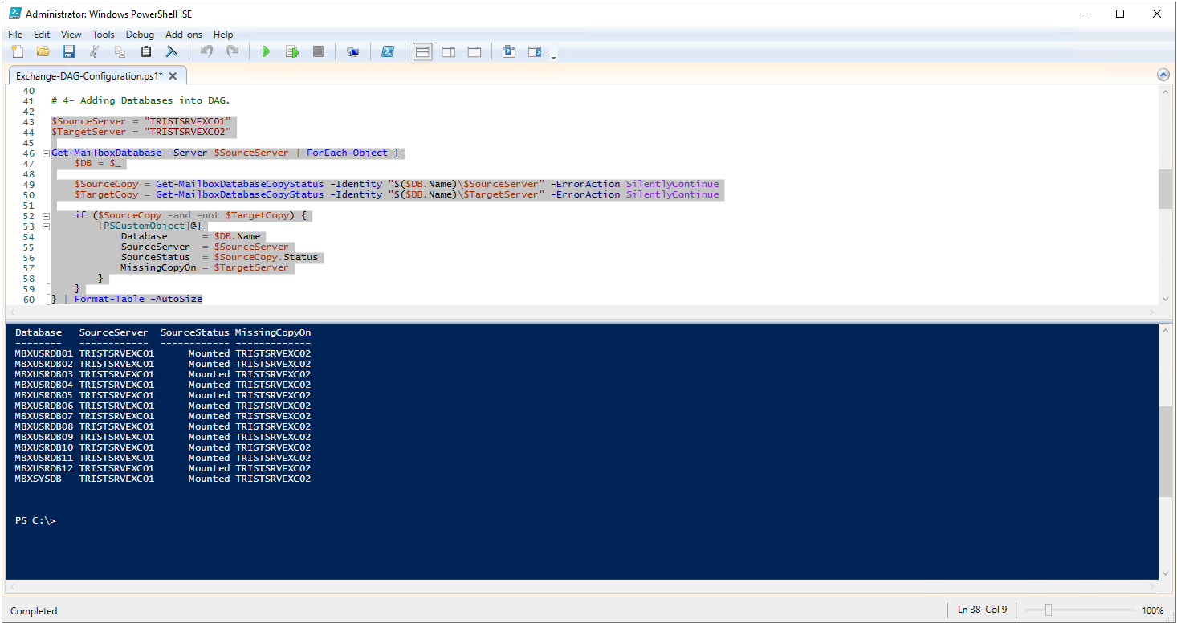This screenshot has height=624, width=1177.
Task: Launch PowerShell.exe in a separate window
Action: (x=387, y=52)
